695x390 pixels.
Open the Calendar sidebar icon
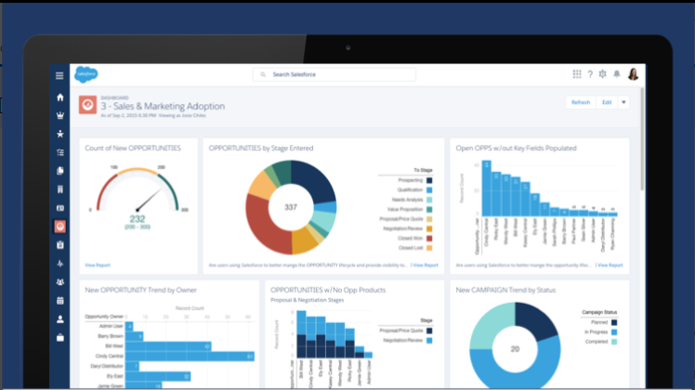pyautogui.click(x=59, y=301)
